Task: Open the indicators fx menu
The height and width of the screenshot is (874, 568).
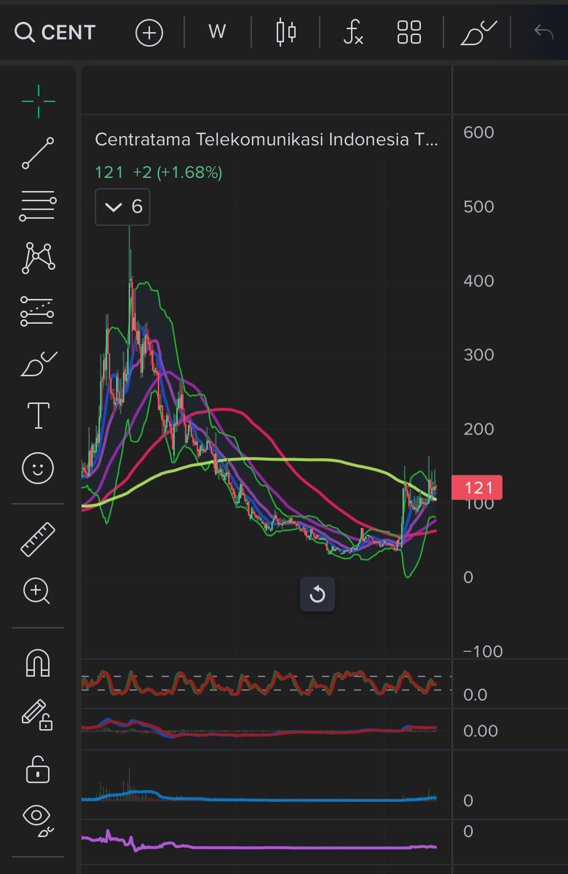Action: [353, 32]
